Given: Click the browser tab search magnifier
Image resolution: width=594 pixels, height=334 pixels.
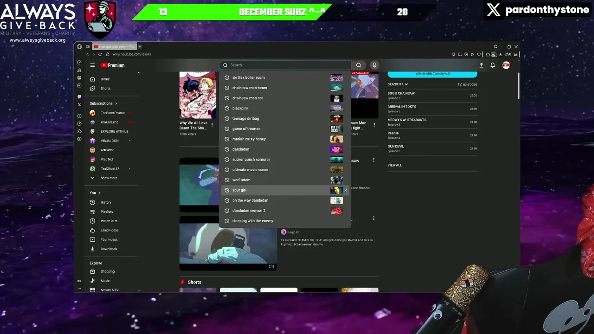Looking at the screenshot, I should [496, 46].
